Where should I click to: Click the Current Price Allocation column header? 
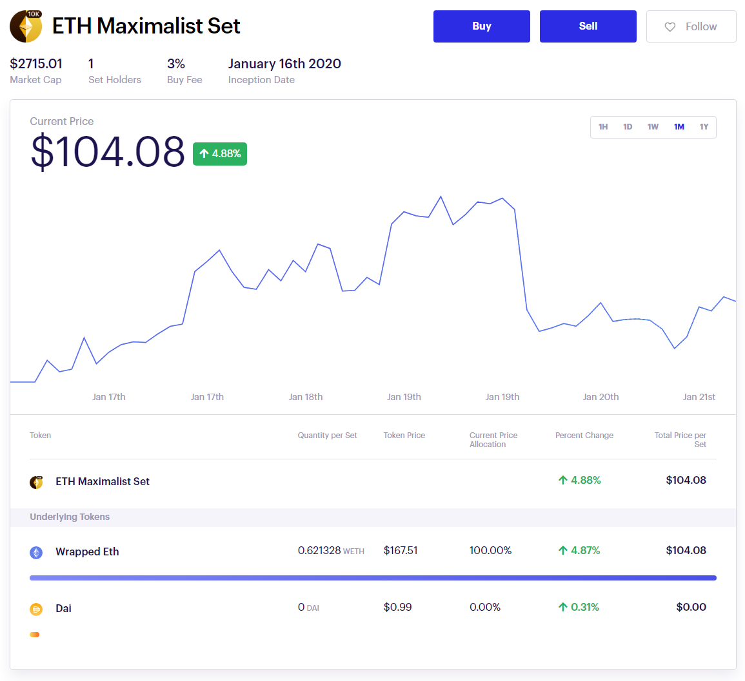point(493,439)
